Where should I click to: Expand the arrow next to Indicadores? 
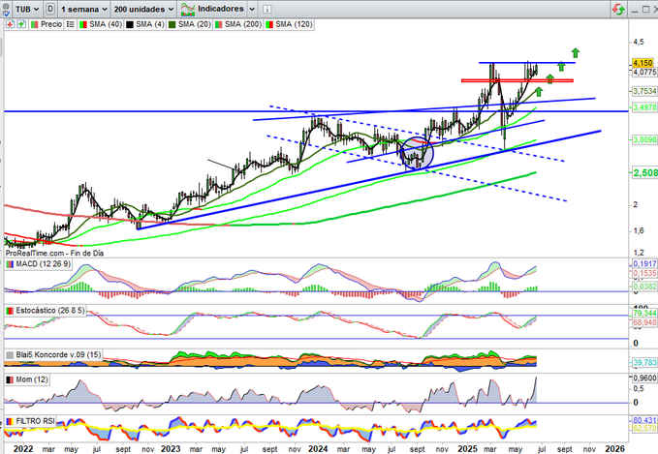click(x=252, y=9)
